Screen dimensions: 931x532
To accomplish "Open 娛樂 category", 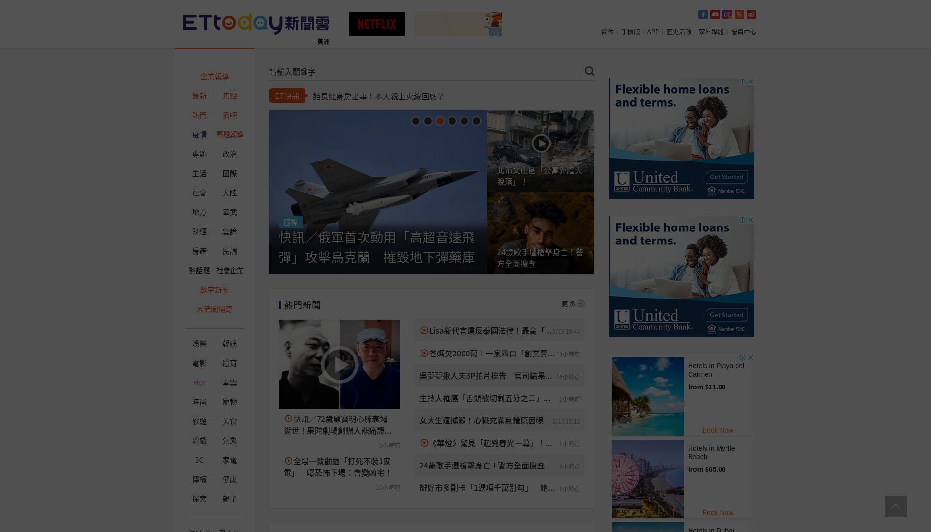I will coord(199,343).
